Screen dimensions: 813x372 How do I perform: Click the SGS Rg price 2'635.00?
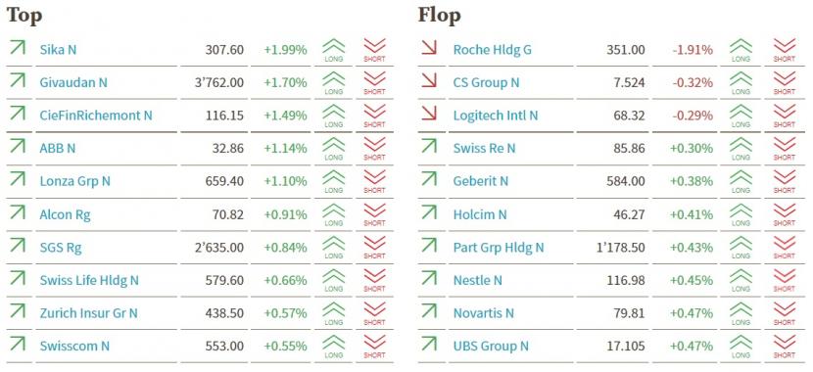(219, 248)
